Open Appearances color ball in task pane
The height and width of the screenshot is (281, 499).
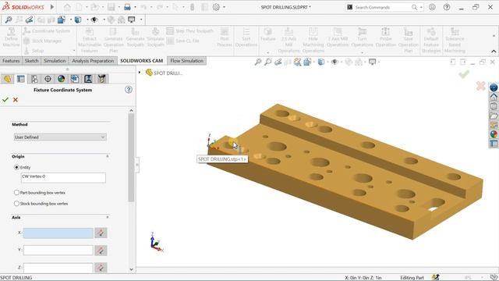point(494,134)
